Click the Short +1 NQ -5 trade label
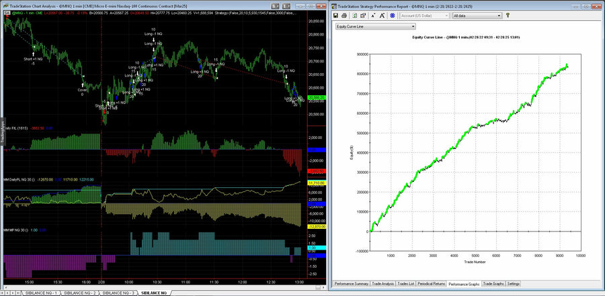 (x=33, y=61)
